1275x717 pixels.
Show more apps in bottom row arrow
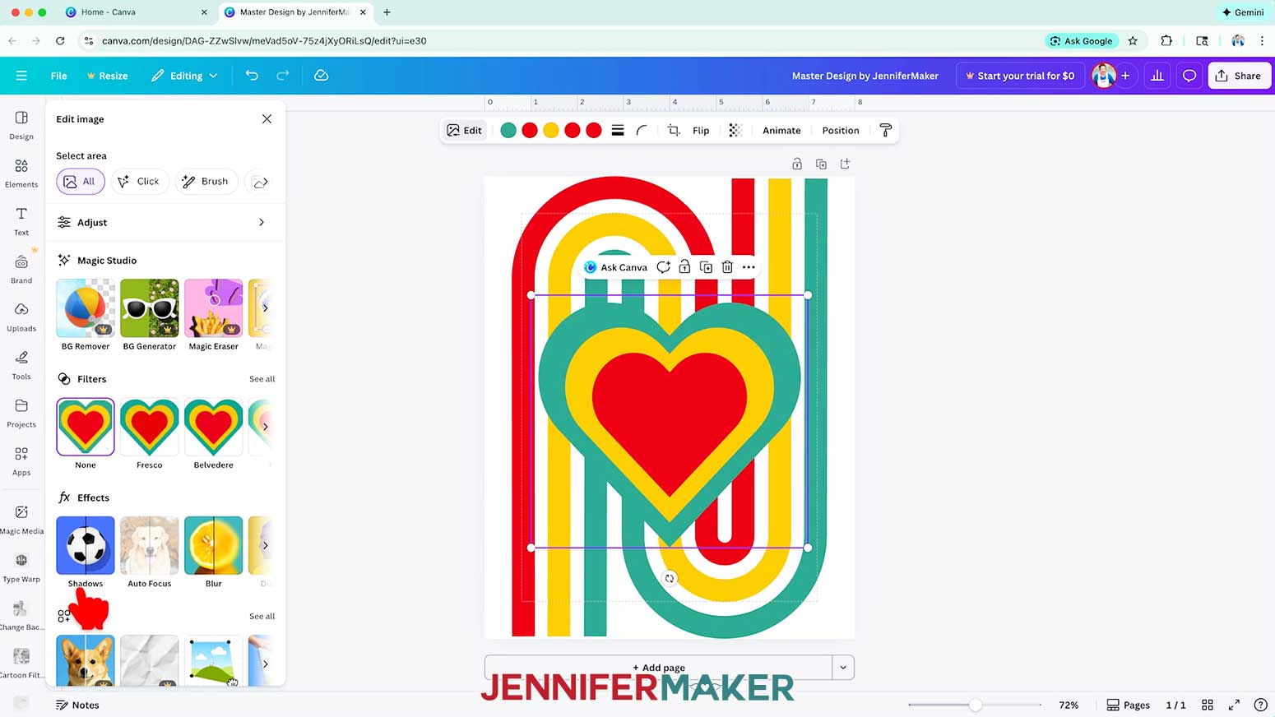click(265, 664)
